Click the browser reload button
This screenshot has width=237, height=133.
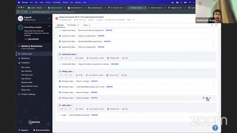pyautogui.click(x=26, y=12)
